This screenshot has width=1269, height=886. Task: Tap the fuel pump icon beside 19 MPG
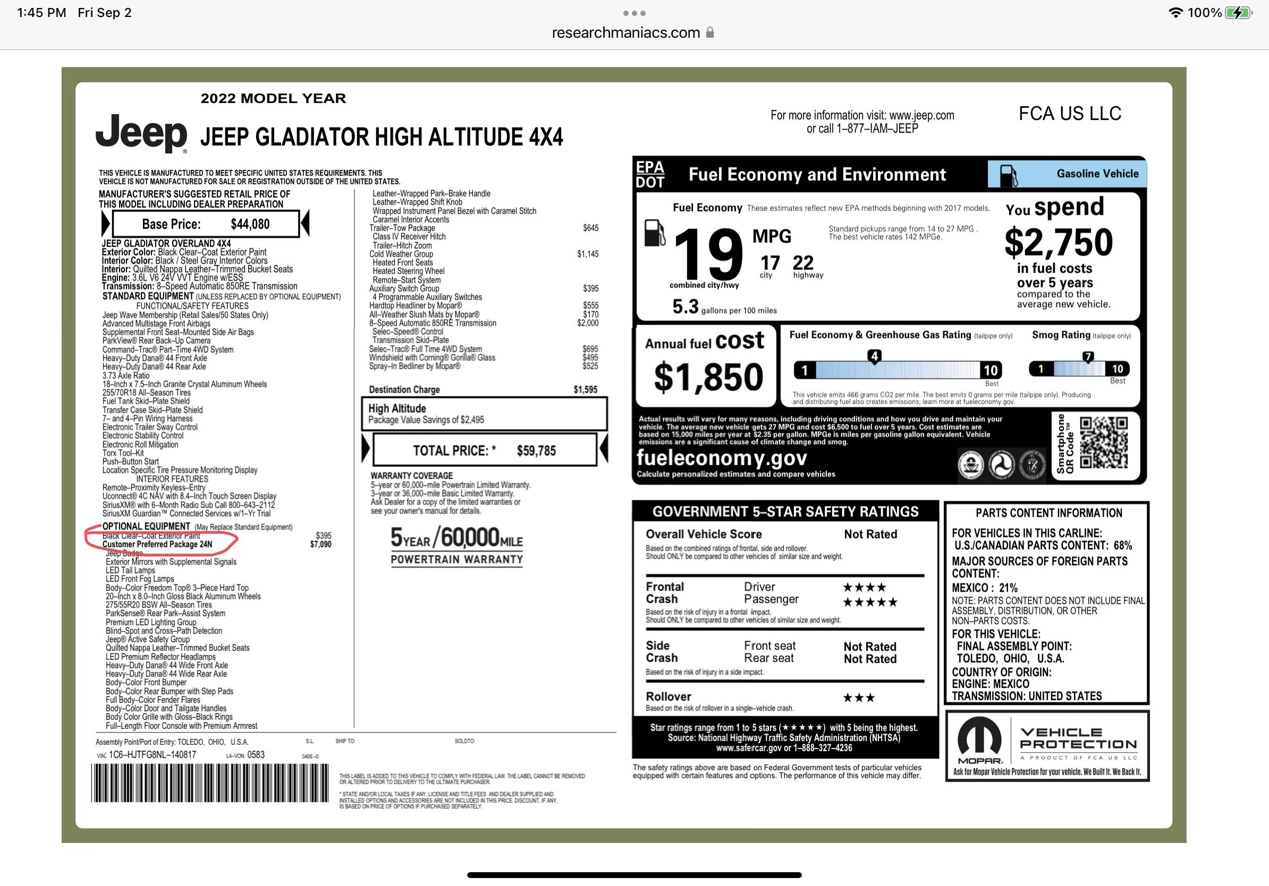point(655,233)
